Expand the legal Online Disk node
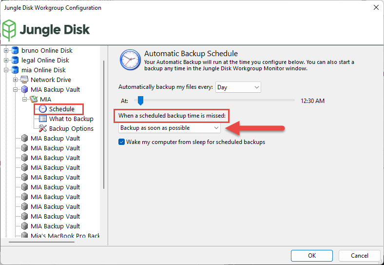Screen dimensions: 384x265 pos(6,61)
